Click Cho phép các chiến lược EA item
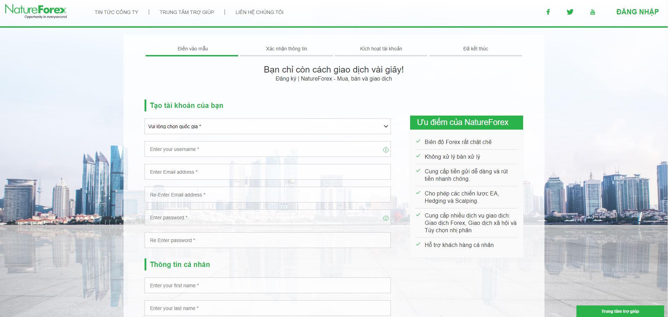 click(x=462, y=197)
